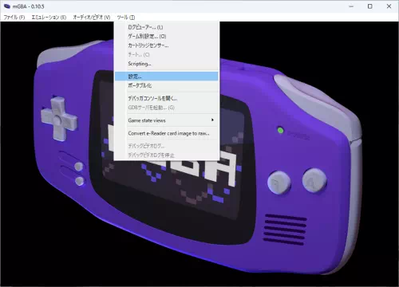Expand the Game state views submenu
Viewport: 399px width, 287px height.
tap(167, 120)
